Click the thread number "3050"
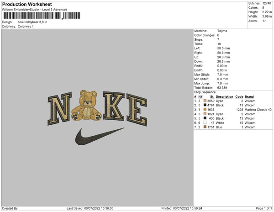 [x=211, y=101]
